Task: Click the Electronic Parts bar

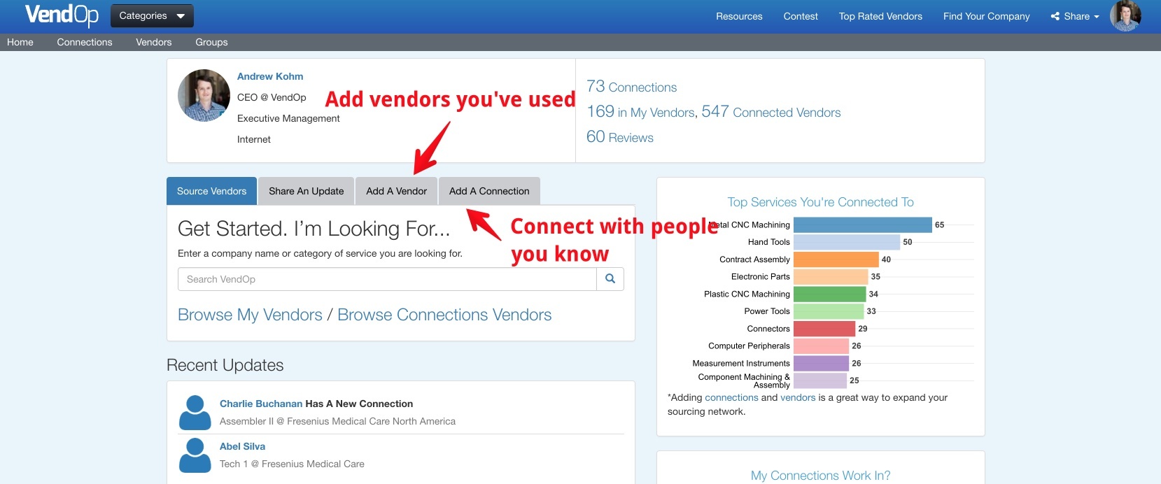Action: coord(831,276)
